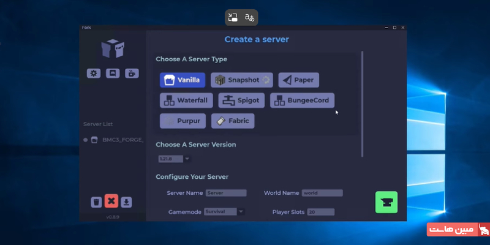The image size is (490, 245).
Task: Click the translate icon in floating toolbar
Action: pos(249,17)
